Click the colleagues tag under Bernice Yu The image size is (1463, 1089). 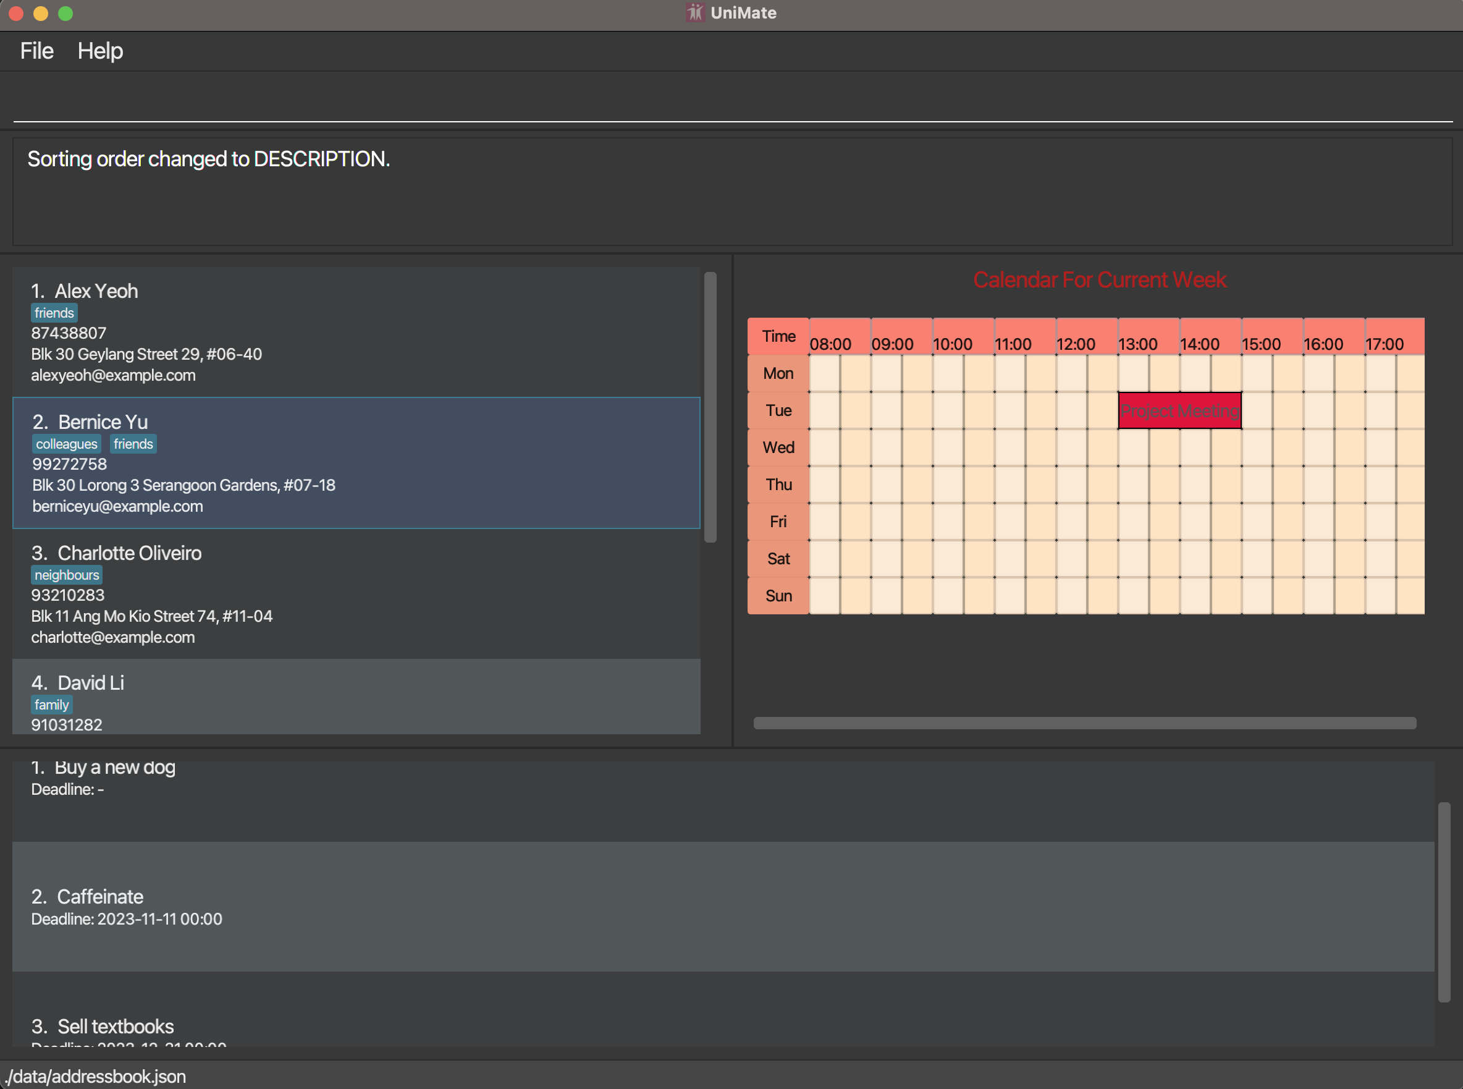(x=67, y=444)
